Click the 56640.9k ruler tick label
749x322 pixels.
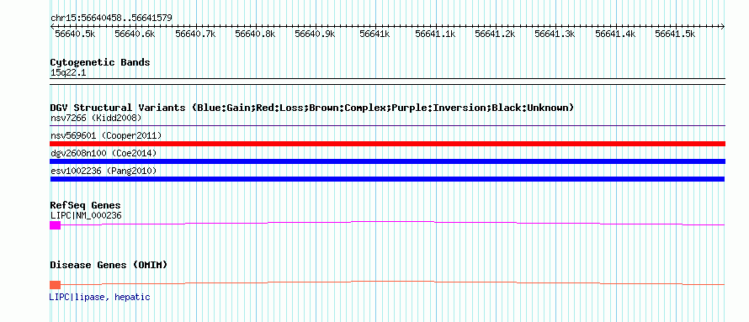[315, 34]
